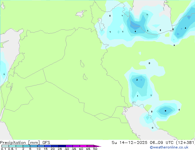
Task: Click the precipitation value '3' on map
Action: [137, 80]
